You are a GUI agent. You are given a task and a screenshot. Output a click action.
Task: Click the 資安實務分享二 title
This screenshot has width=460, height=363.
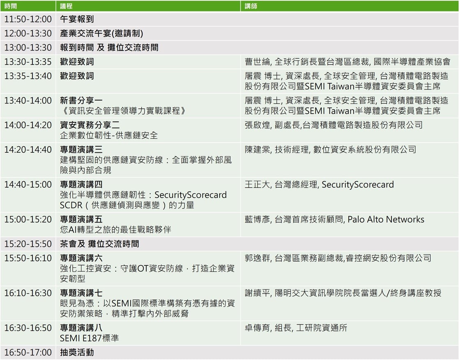(x=90, y=125)
